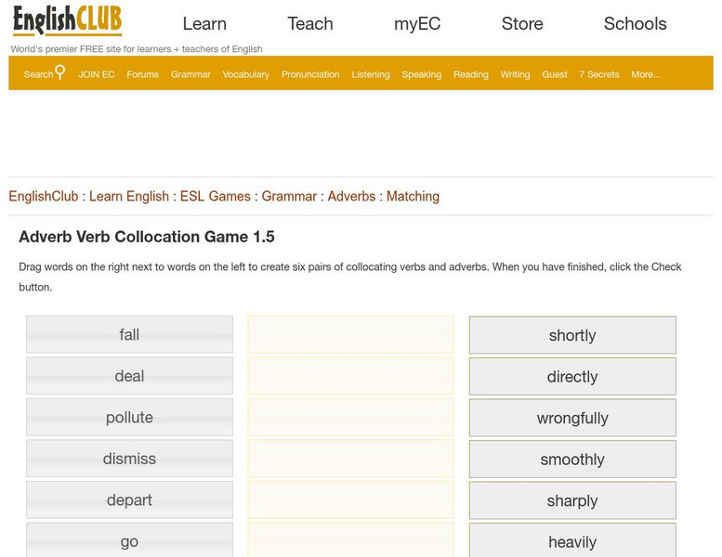Follow Learn English breadcrumb link
This screenshot has width=722, height=557.
[x=129, y=197]
